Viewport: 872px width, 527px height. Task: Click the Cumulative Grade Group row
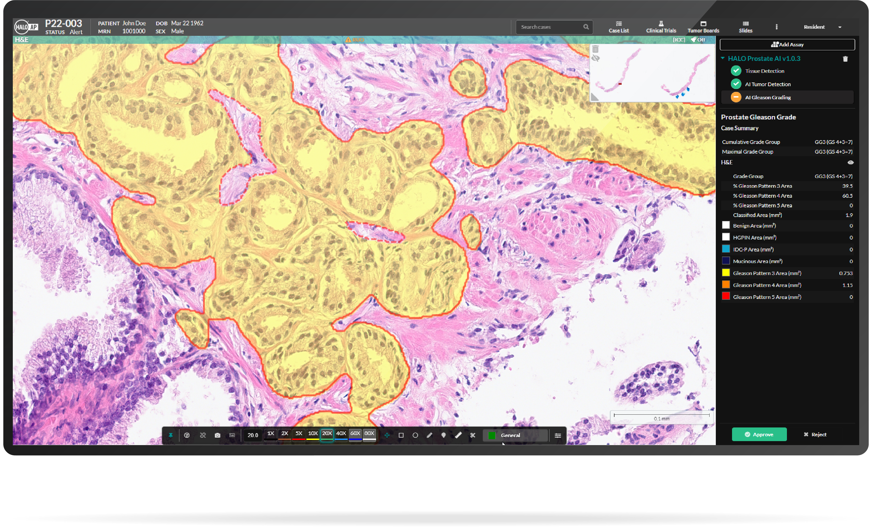point(788,142)
